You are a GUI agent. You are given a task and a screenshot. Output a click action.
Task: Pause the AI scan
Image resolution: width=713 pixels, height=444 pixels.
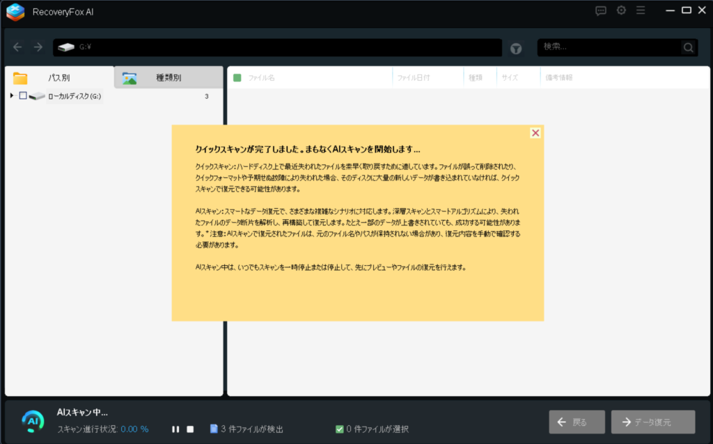[175, 429]
